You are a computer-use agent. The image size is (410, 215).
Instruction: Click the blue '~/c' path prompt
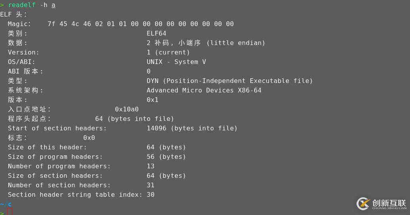[6, 204]
